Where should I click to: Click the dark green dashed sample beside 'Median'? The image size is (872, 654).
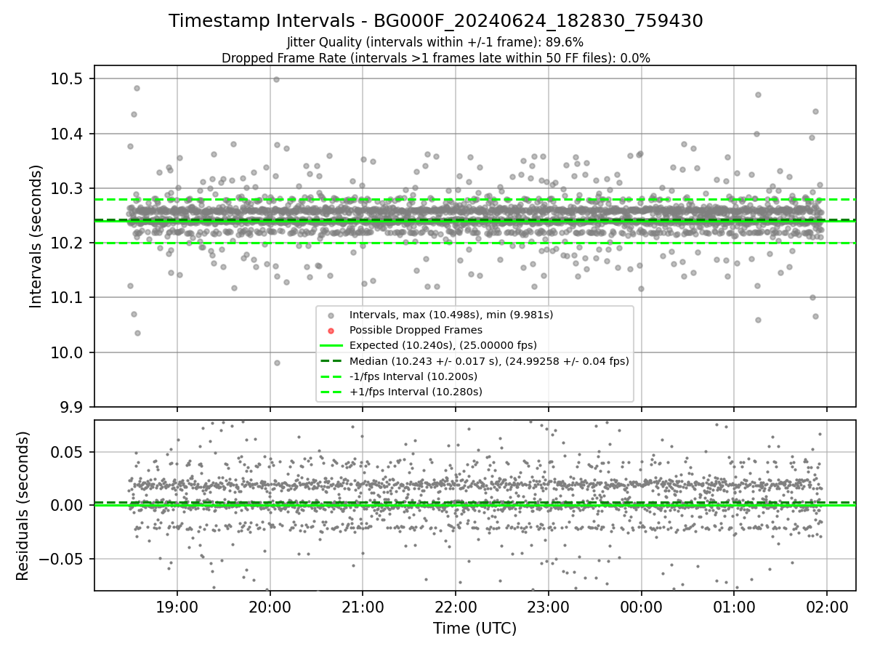pyautogui.click(x=331, y=360)
